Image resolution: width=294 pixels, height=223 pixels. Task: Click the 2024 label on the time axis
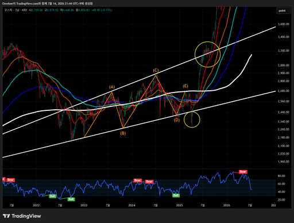pos(131,205)
